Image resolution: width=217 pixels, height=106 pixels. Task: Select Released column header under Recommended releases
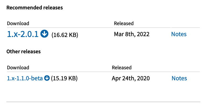coord(124,23)
